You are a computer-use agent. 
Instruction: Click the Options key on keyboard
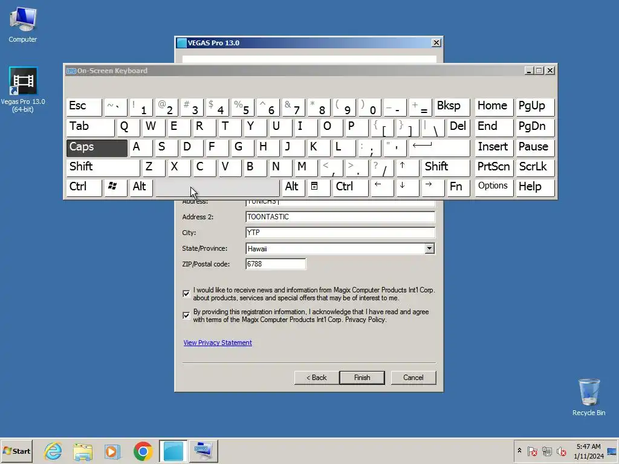coord(494,187)
